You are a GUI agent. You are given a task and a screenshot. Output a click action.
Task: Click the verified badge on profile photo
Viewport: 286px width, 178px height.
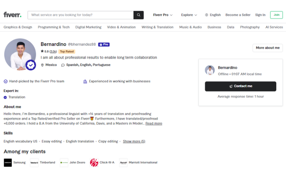coord(31,65)
